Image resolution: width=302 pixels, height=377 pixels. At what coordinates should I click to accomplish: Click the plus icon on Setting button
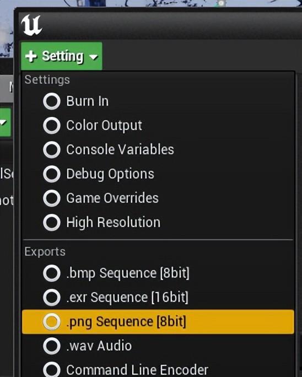(x=31, y=57)
